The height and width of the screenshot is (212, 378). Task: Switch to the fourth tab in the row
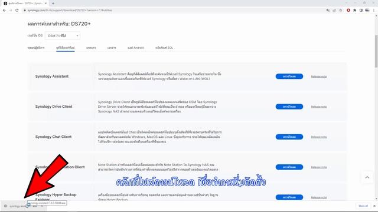(x=112, y=48)
